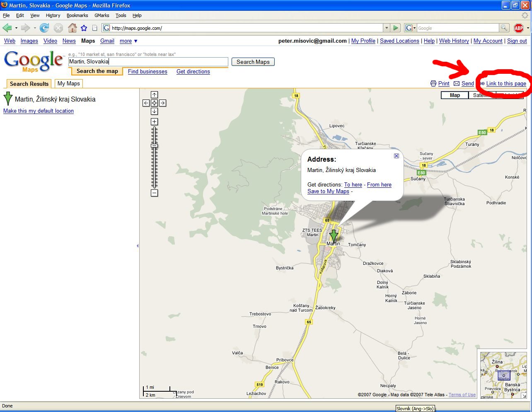
Task: Open the Adblock Plus dropdown arrow
Action: [x=527, y=28]
